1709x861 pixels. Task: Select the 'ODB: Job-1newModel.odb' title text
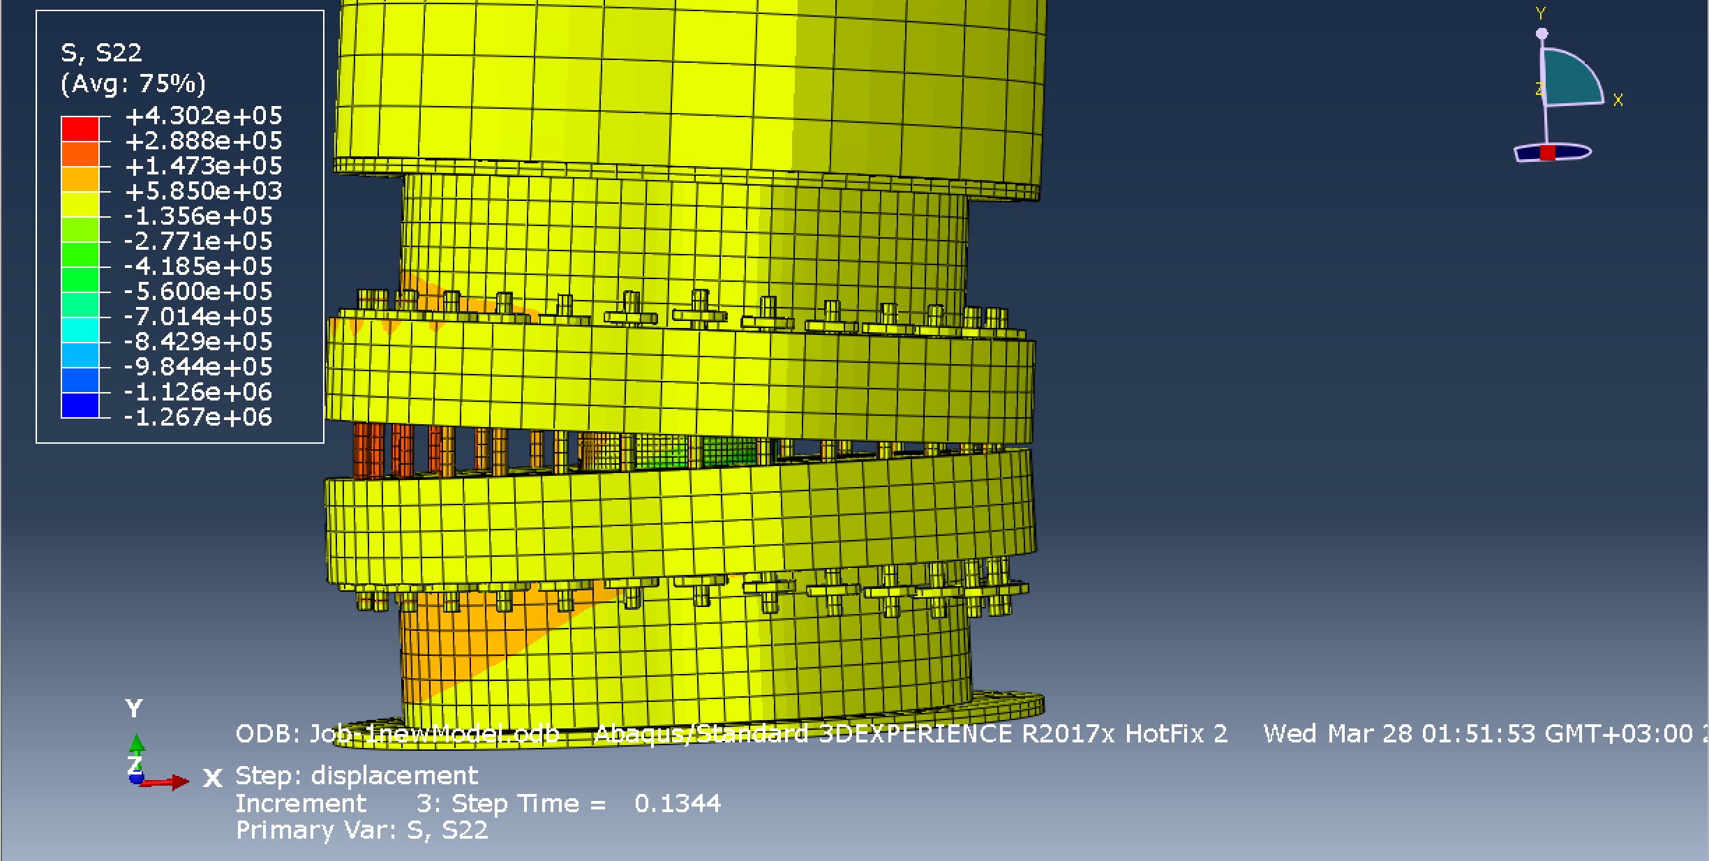pos(398,734)
